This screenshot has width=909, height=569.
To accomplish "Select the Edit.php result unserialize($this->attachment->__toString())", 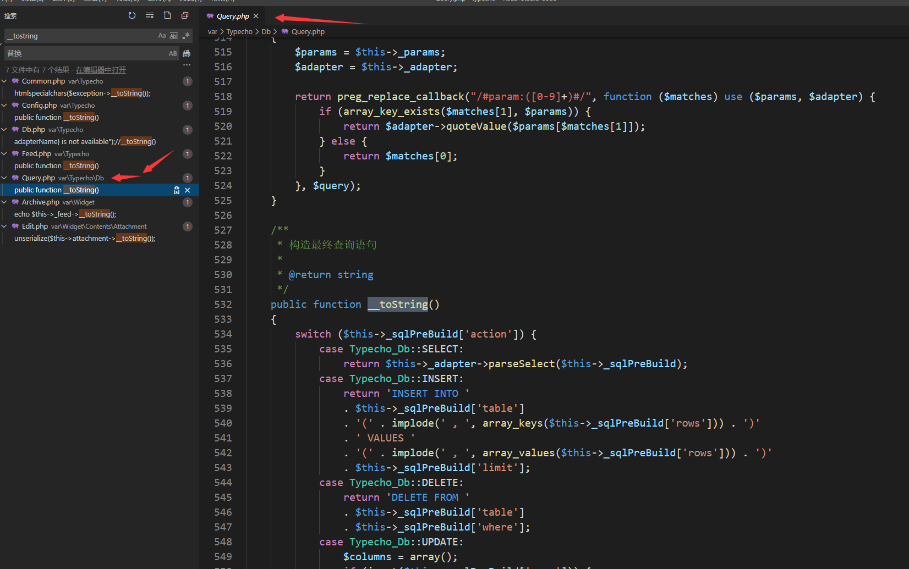I will 84,238.
